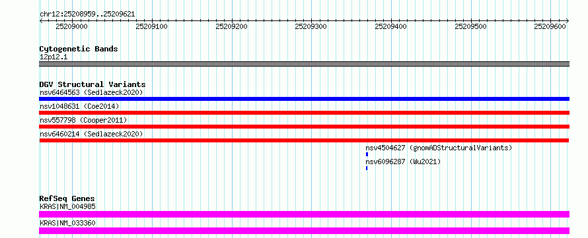Click the KRAS|NM_033360 label
Viewport: 588px width, 238px height.
pyautogui.click(x=67, y=223)
